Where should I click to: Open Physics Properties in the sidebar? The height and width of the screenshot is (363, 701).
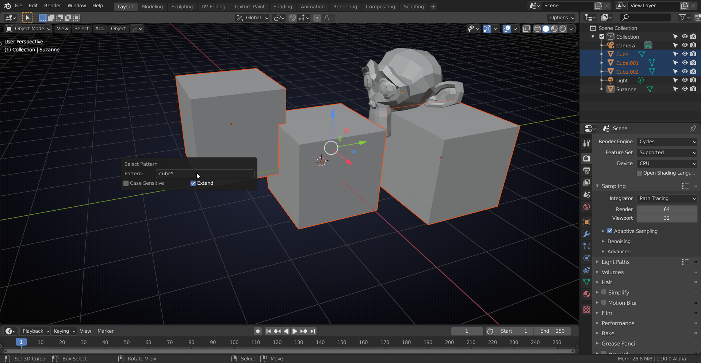pyautogui.click(x=586, y=258)
